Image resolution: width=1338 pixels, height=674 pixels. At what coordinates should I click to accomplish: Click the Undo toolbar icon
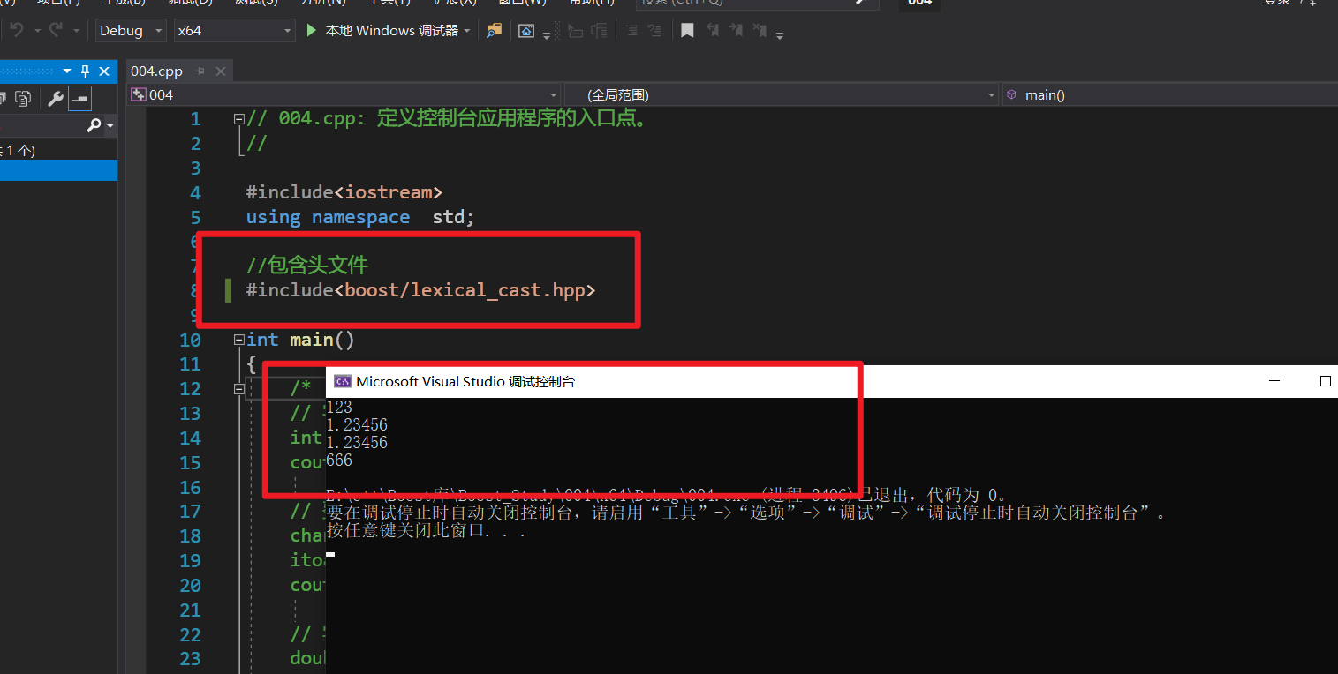pyautogui.click(x=16, y=31)
